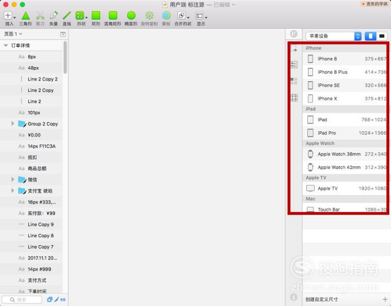The image size is (391, 306).
Task: Open the 苹果设备 device category dropdown
Action: 334,36
